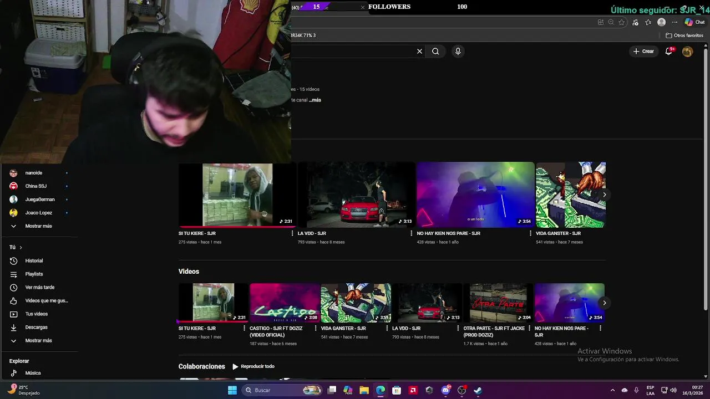Open Joaco Lopez subscription channel
This screenshot has height=399, width=710.
[x=39, y=213]
